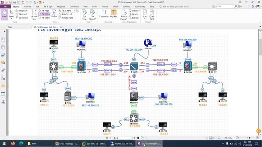Image resolution: width=262 pixels, height=147 pixels.
Task: Toggle Fit Width view
Action: 44,14
